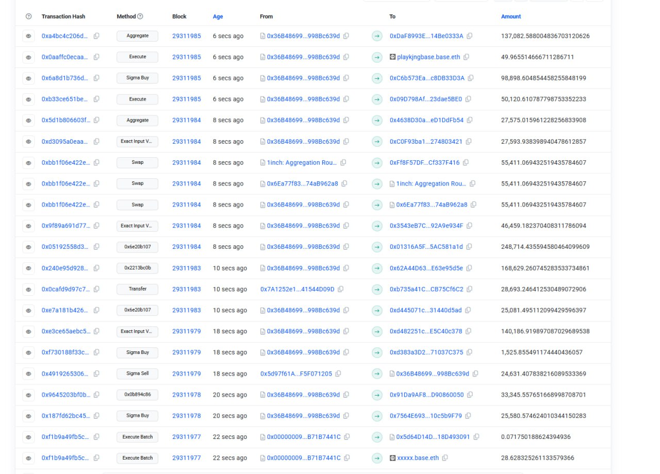
Task: Click the Amount column header
Action: 511,16
